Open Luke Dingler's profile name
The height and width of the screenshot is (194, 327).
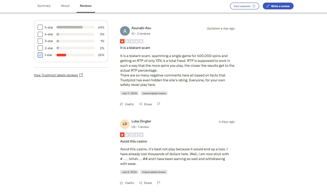[x=141, y=121]
